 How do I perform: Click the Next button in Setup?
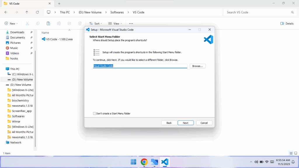point(185,123)
